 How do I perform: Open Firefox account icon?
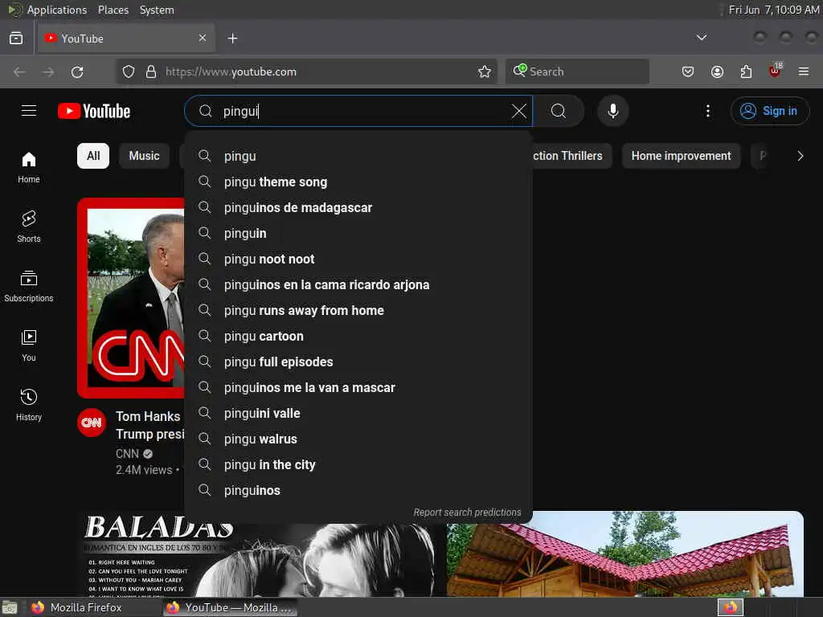[717, 72]
